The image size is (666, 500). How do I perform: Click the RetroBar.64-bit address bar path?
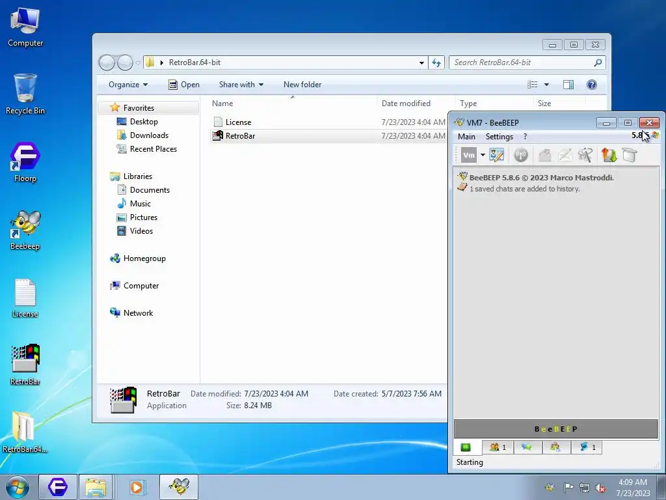(x=195, y=62)
